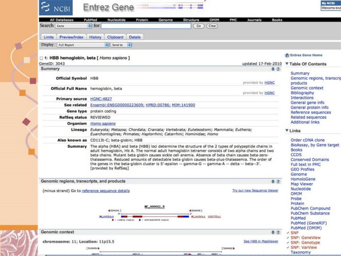
Task: Switch to the Preview/Index tab
Action: point(72,37)
